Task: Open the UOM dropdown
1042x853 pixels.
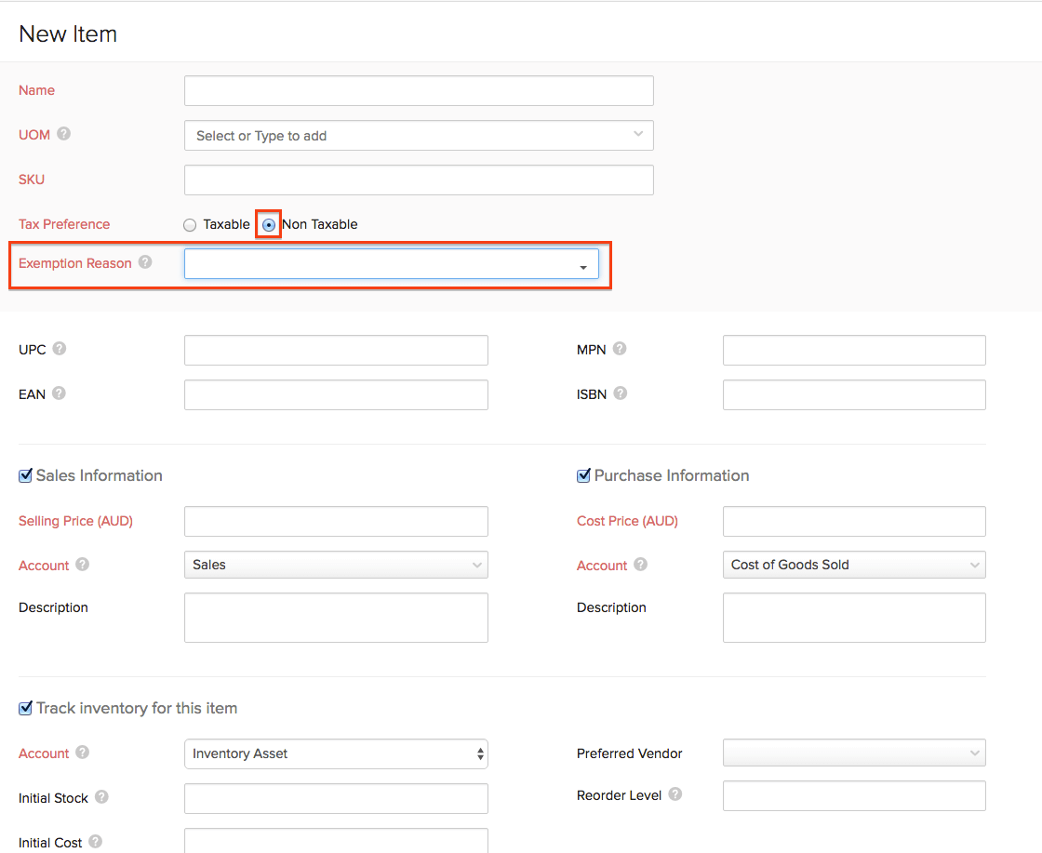Action: (x=419, y=136)
